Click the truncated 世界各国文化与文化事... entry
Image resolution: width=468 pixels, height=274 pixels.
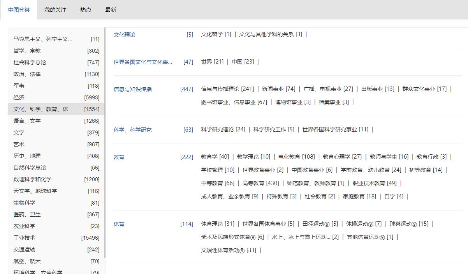142,62
